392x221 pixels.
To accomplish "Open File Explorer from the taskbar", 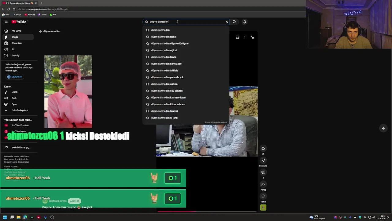I will tap(18, 217).
